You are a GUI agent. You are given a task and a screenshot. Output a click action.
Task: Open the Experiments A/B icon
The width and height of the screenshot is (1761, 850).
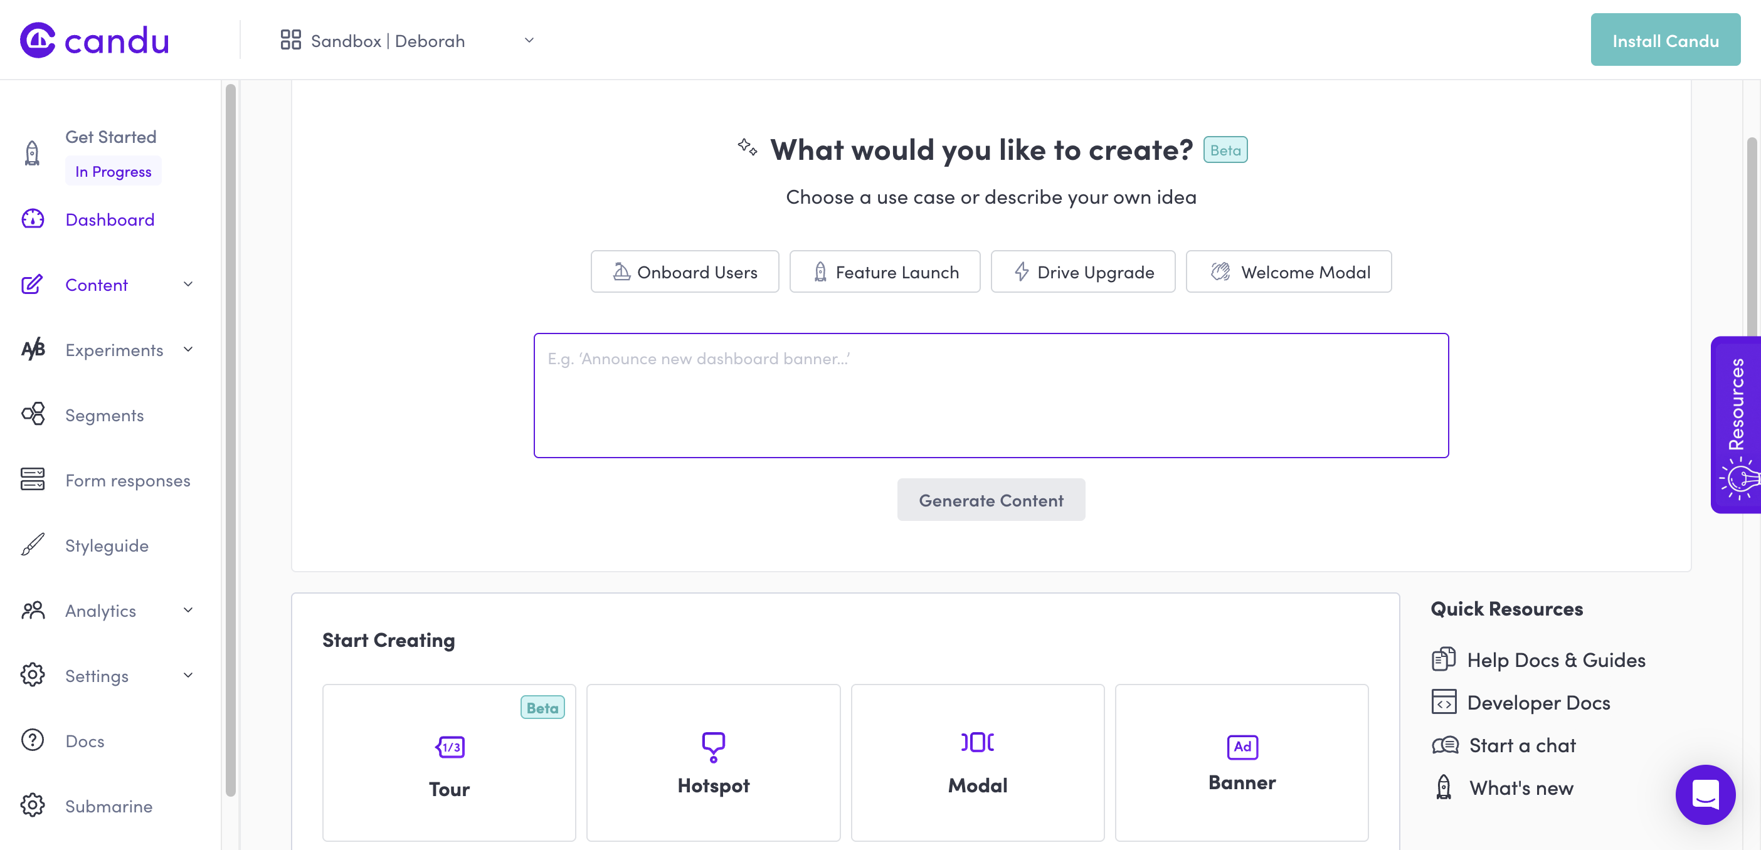click(32, 349)
